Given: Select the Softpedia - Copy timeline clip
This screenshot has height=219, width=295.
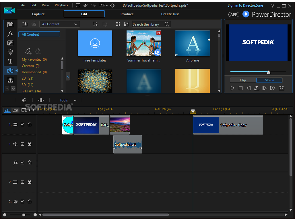Looking at the screenshot, I should (x=228, y=124).
